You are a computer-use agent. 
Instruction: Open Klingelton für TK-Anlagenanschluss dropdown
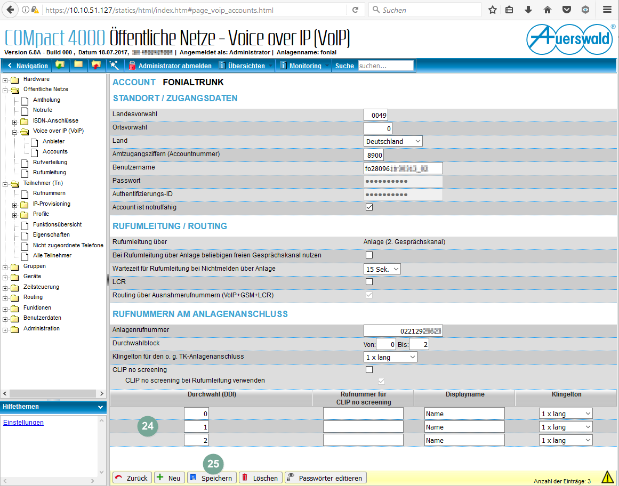(x=390, y=357)
